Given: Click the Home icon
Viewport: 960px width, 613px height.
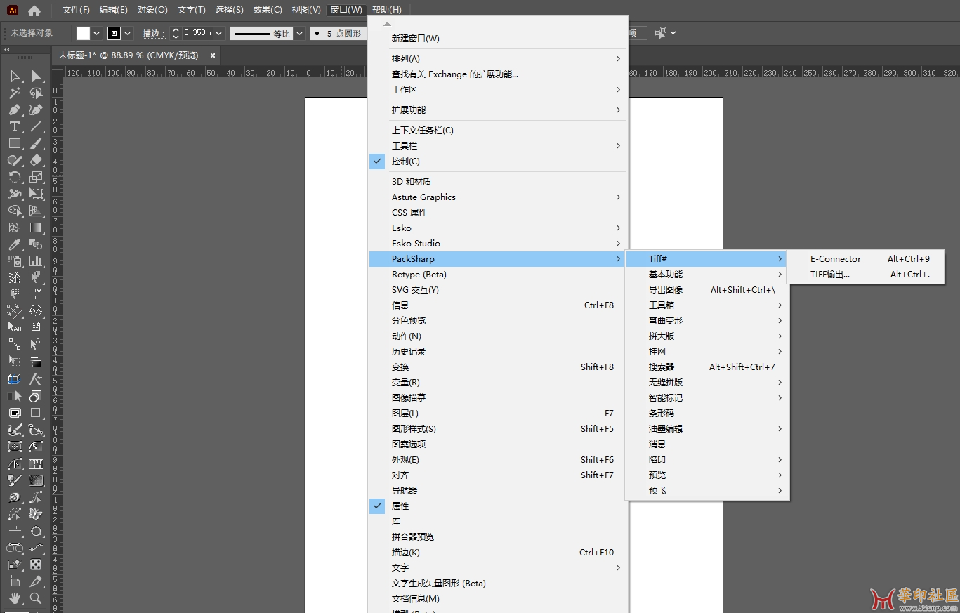Looking at the screenshot, I should tap(34, 11).
